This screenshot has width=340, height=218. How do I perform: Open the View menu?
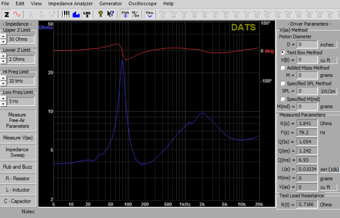(x=36, y=4)
